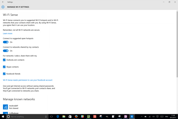Click the Cortana microphone icon

point(46,117)
